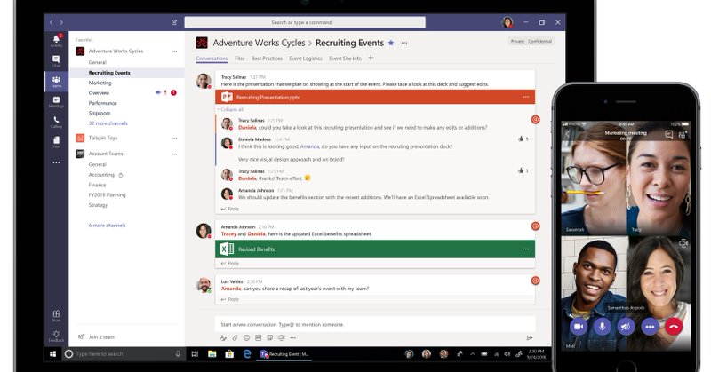The height and width of the screenshot is (372, 711).
Task: Open Microsoft Store from taskbar
Action: tap(229, 354)
